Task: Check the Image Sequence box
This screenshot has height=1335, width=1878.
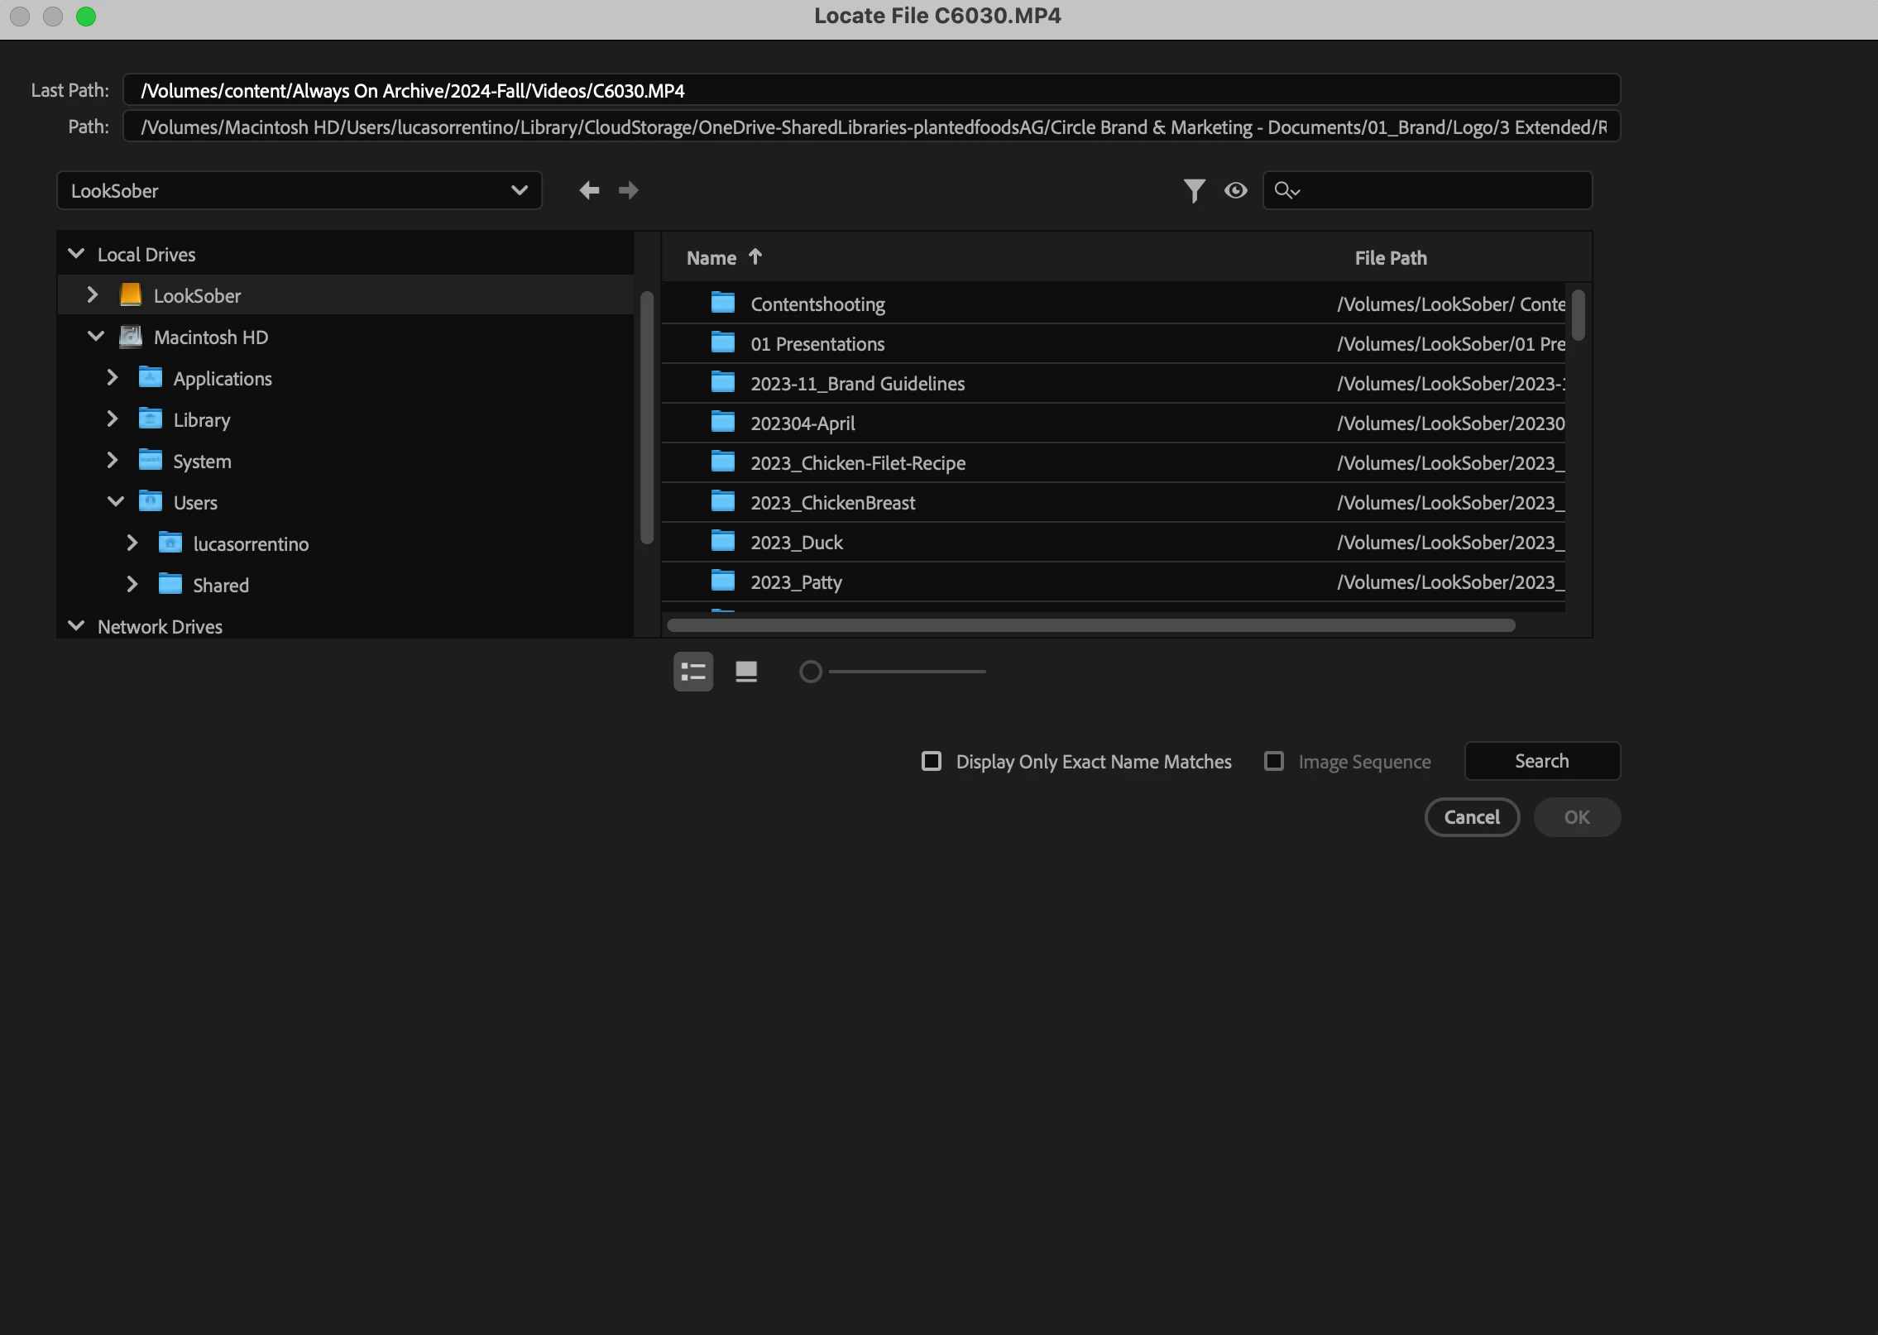Action: pos(1274,761)
